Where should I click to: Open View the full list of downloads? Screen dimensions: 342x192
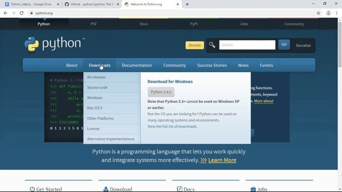(x=172, y=126)
